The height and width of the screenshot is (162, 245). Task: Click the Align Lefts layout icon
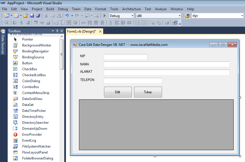[15, 23]
